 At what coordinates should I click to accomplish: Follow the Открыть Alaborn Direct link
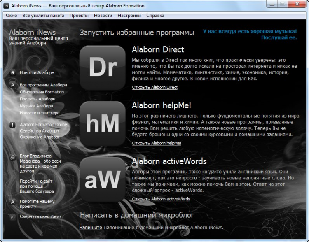(154, 87)
